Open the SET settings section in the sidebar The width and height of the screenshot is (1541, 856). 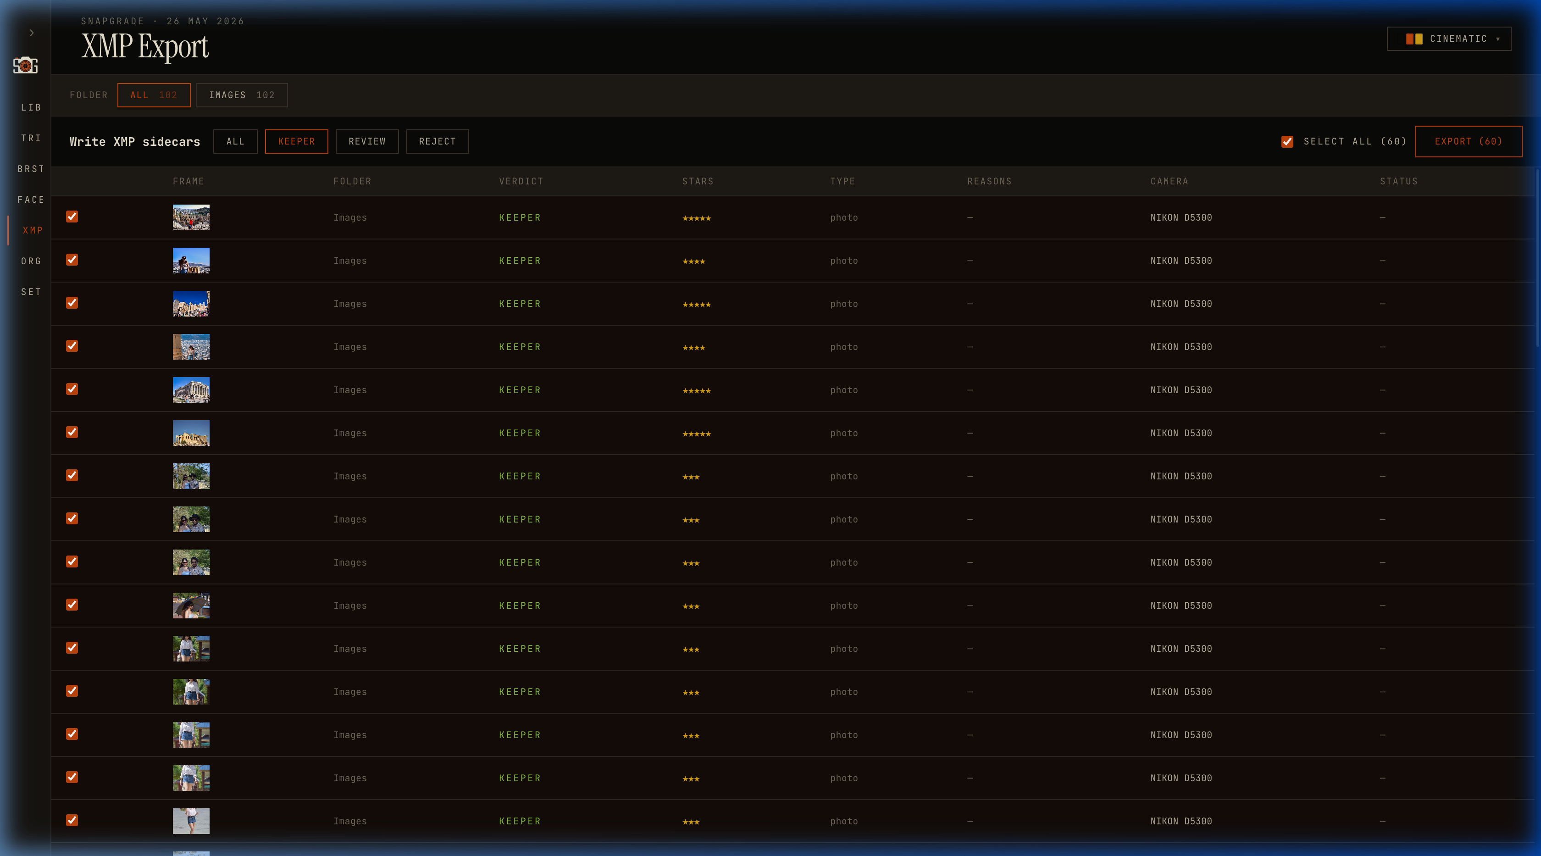click(x=31, y=292)
